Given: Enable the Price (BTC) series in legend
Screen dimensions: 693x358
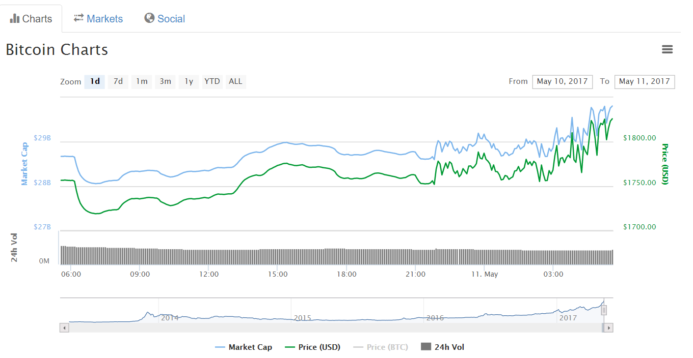Looking at the screenshot, I should coord(381,347).
